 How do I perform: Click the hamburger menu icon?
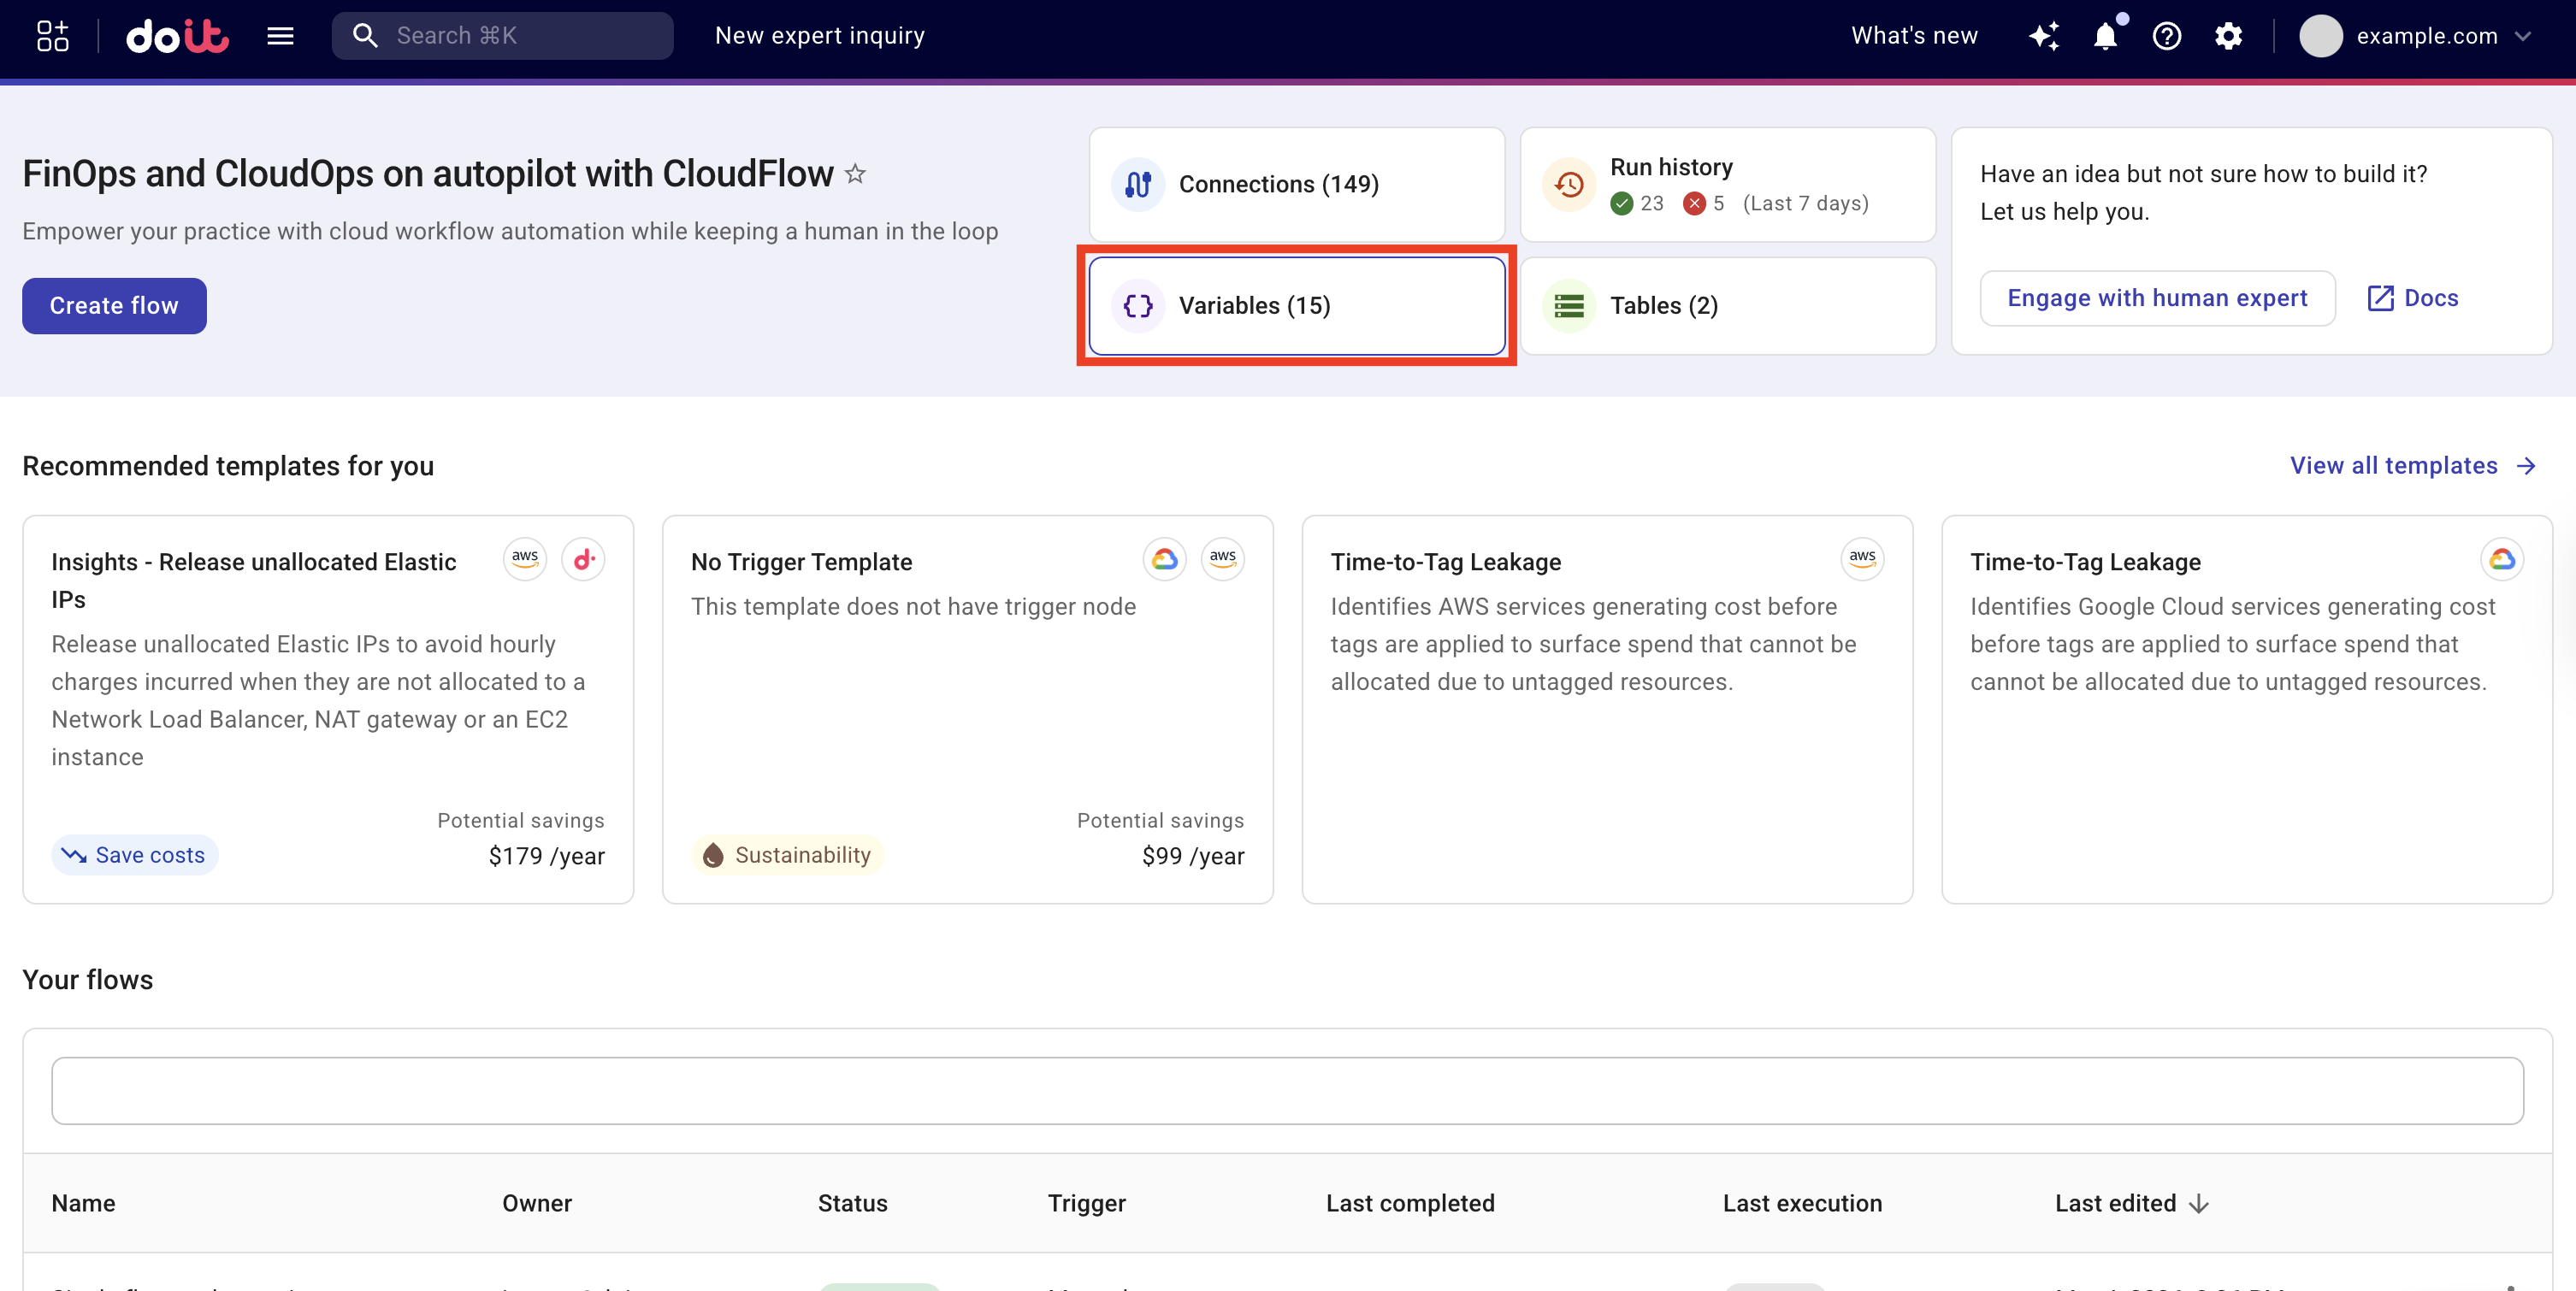click(280, 36)
